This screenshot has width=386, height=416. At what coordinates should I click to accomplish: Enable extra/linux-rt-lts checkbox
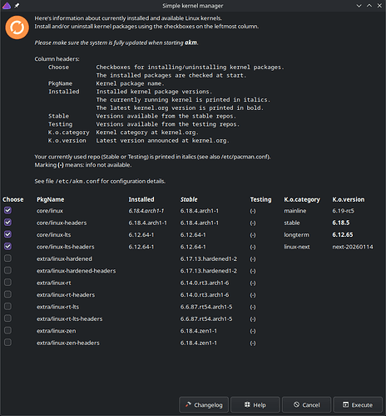[7, 306]
